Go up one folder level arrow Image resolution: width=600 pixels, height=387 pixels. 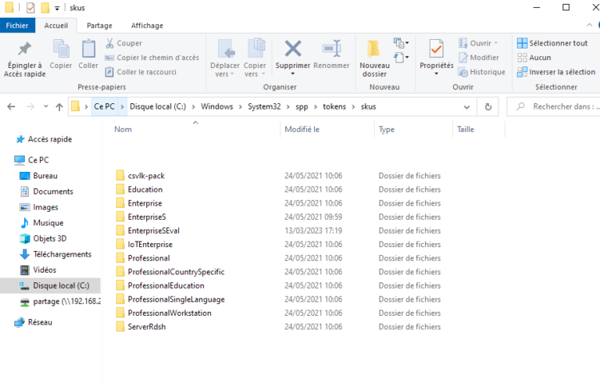(x=59, y=106)
